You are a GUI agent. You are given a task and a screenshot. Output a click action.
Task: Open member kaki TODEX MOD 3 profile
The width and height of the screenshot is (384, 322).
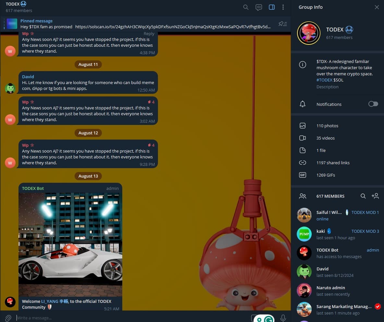337,234
